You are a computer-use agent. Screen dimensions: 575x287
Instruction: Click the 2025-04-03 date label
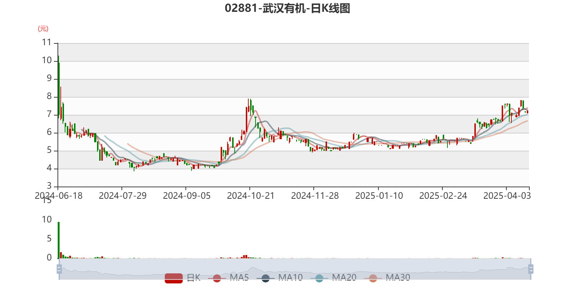(x=507, y=196)
